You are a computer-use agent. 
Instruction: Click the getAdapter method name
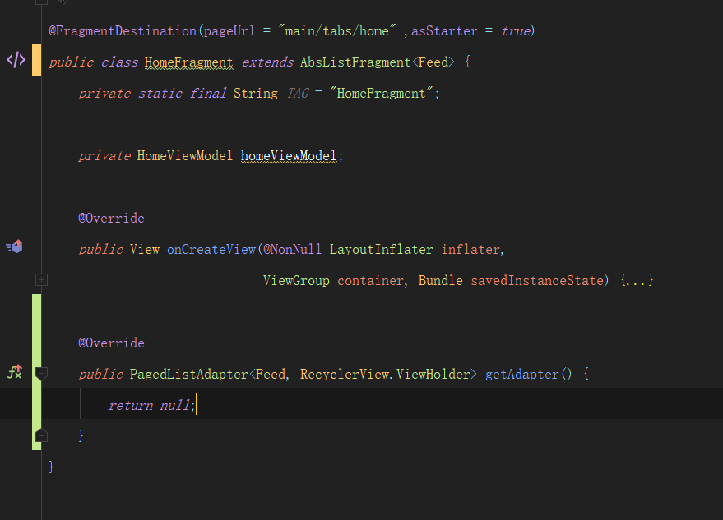(x=522, y=374)
